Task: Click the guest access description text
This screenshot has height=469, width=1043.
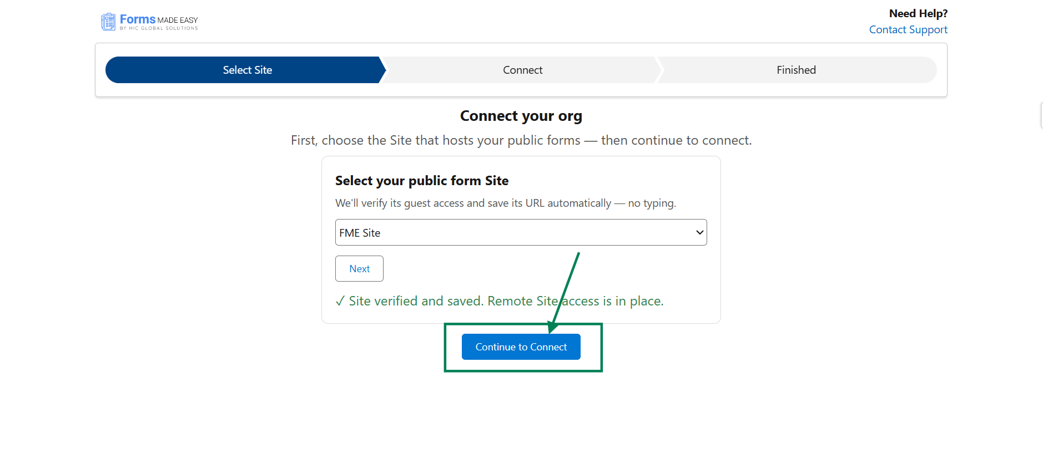Action: (505, 203)
